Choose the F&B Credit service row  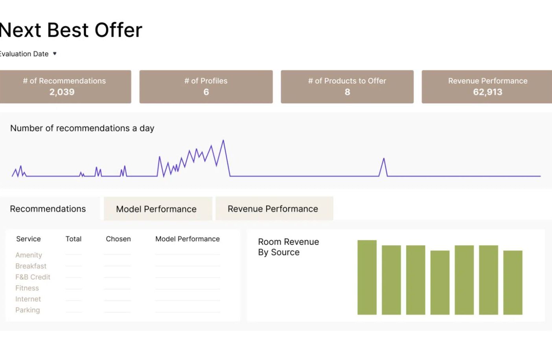pyautogui.click(x=33, y=277)
